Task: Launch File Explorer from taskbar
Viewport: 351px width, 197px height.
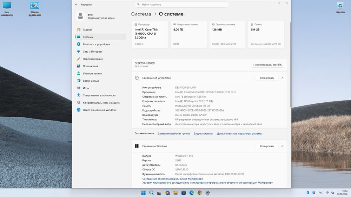Action: pos(175,193)
